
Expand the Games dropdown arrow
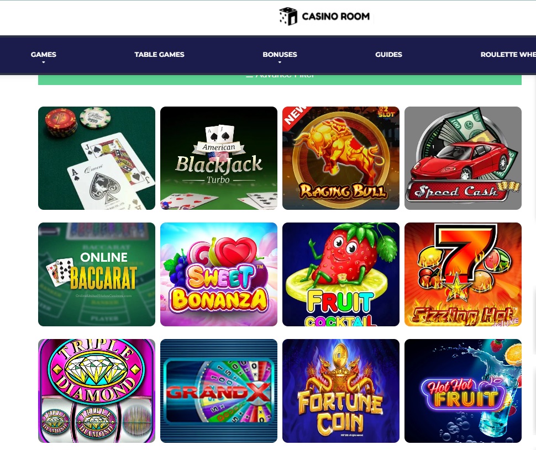point(44,62)
